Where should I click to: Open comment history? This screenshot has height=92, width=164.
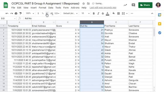click(133, 5)
